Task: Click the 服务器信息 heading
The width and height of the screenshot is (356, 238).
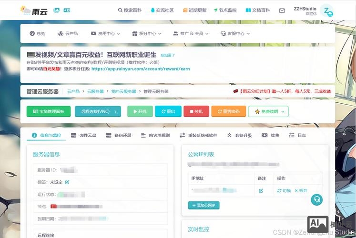Action: [x=46, y=154]
